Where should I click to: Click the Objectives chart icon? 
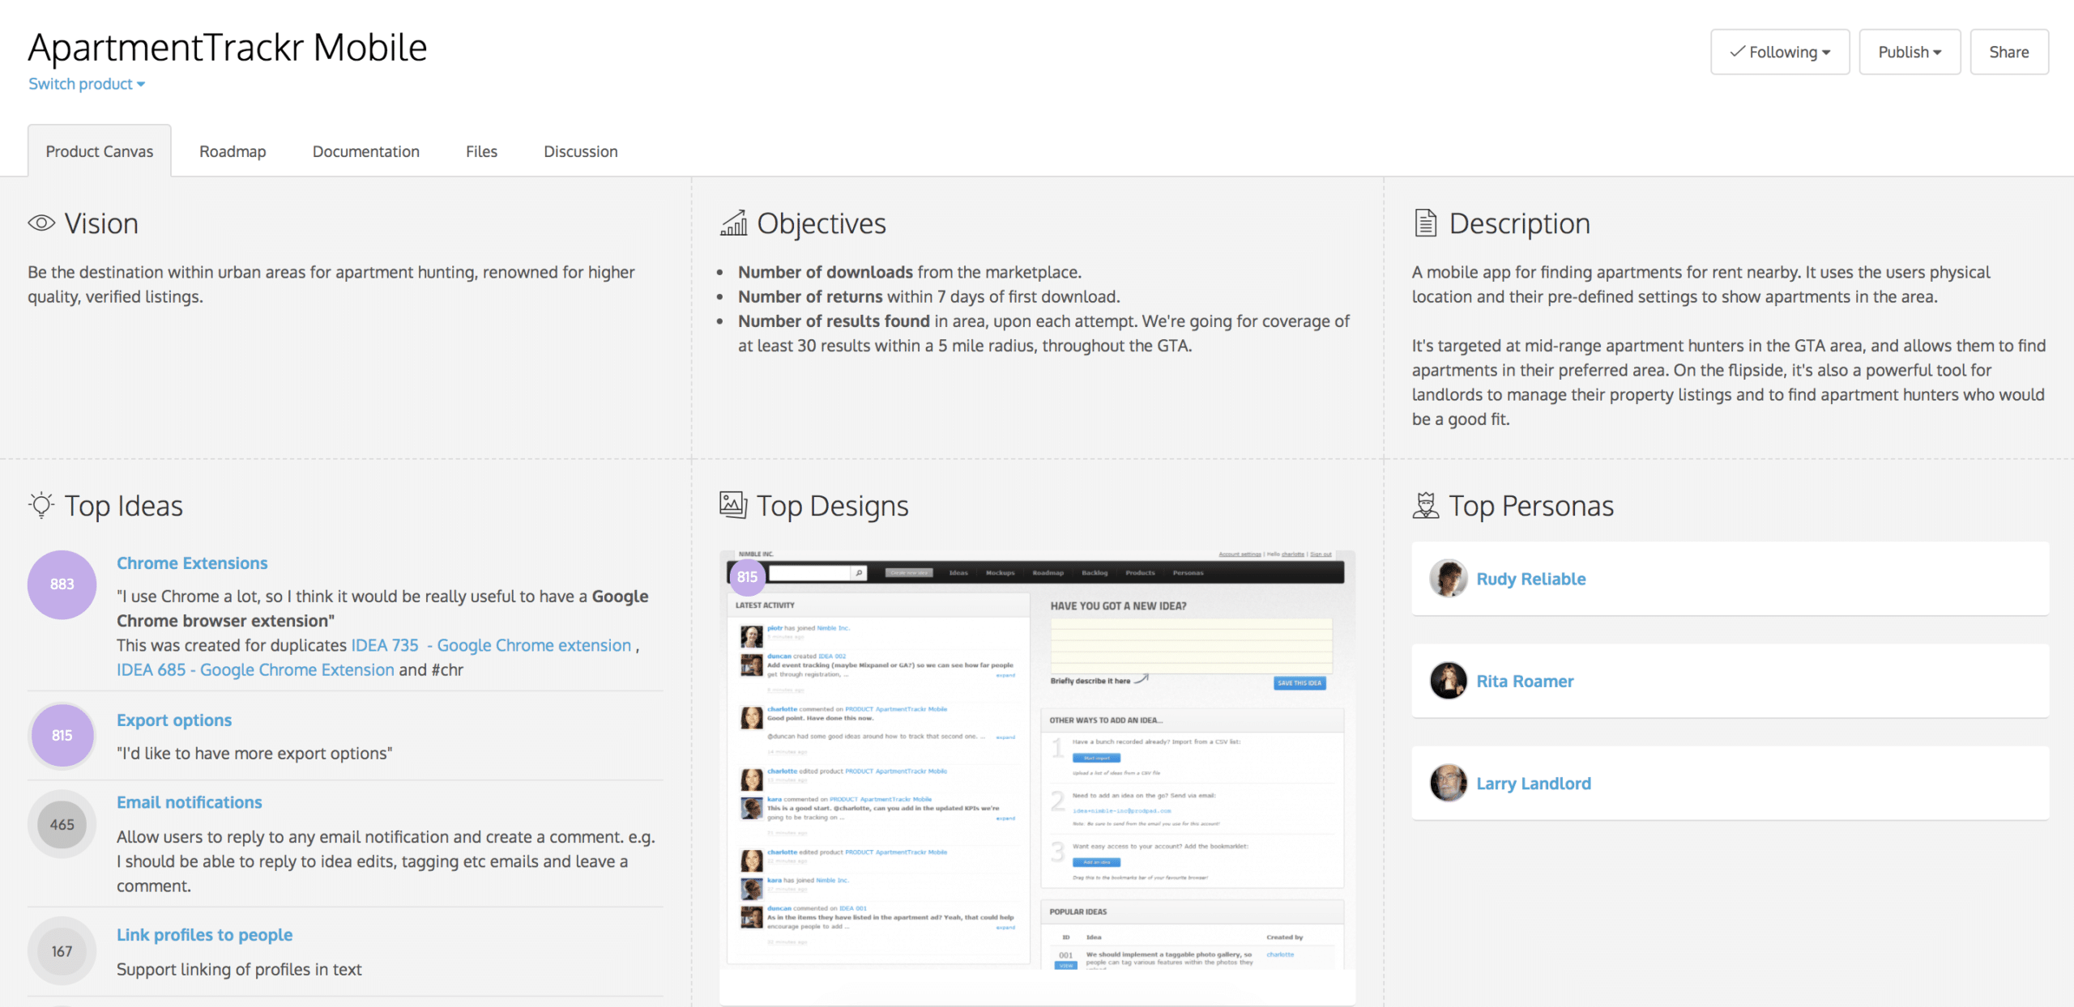(733, 223)
